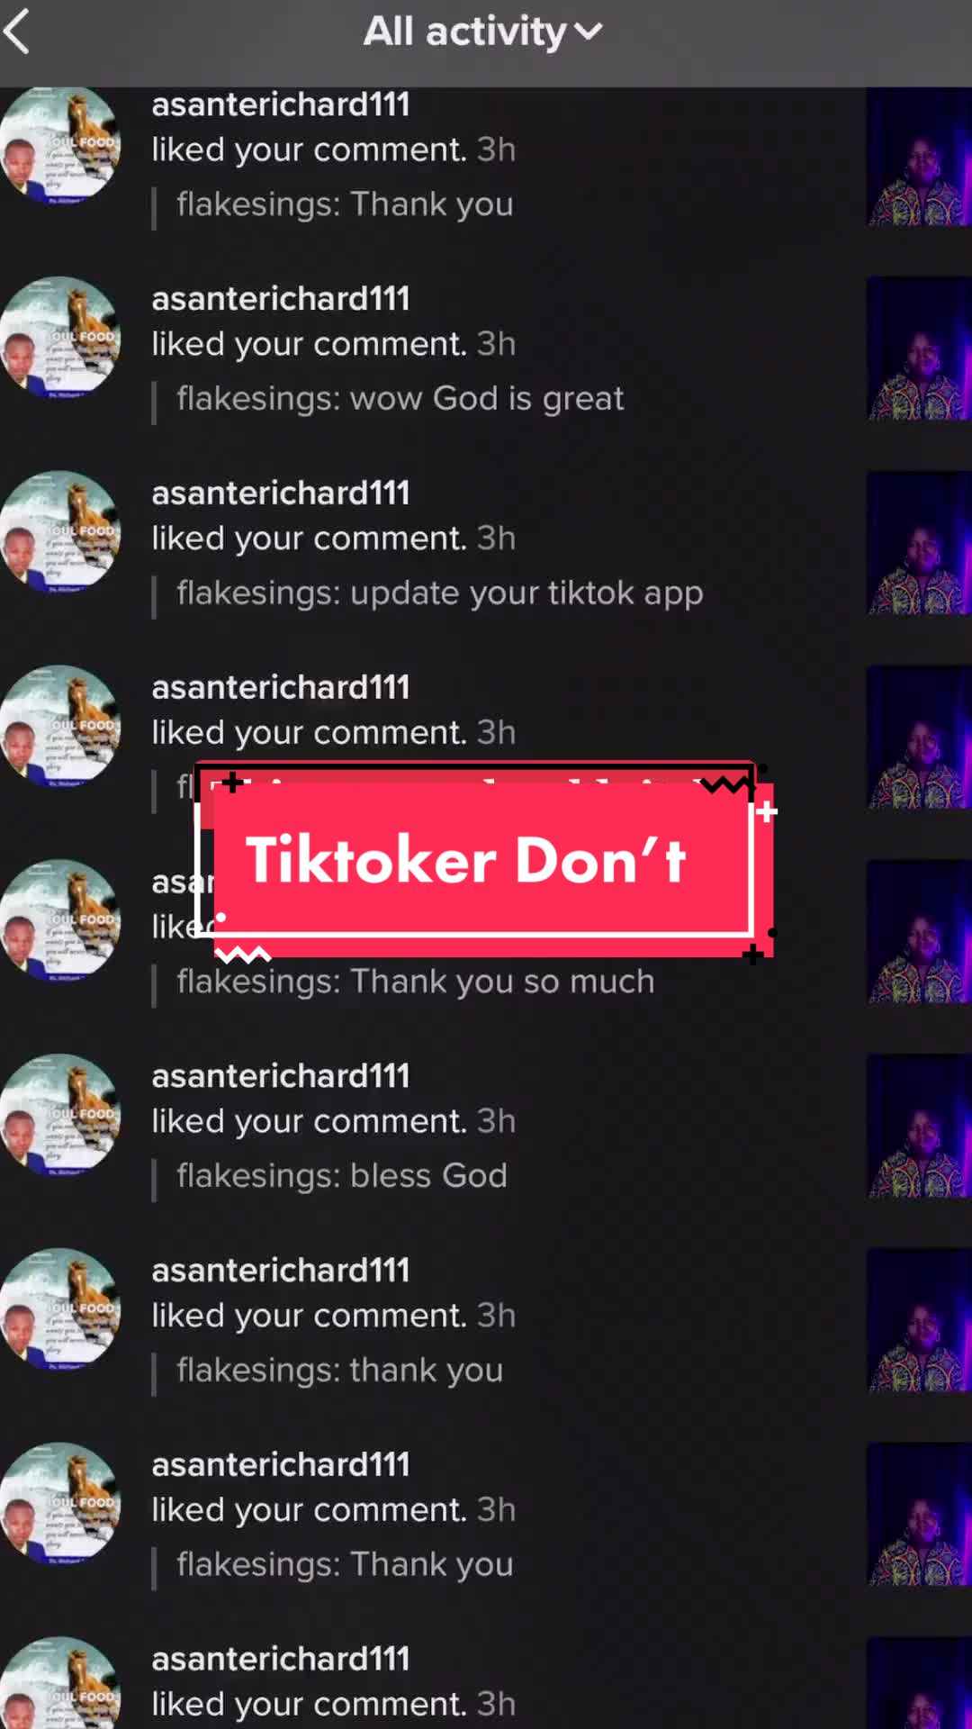Tap the profile avatar beside 'Thank you so much'
Viewport: 972px width, 1729px height.
[59, 920]
